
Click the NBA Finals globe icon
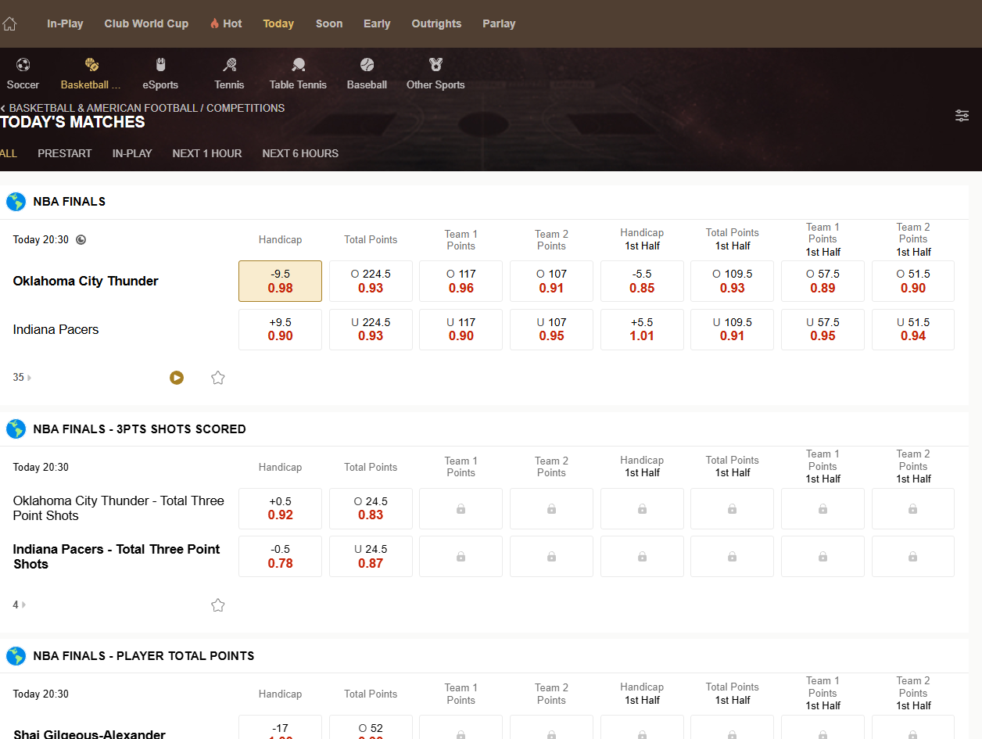[16, 202]
